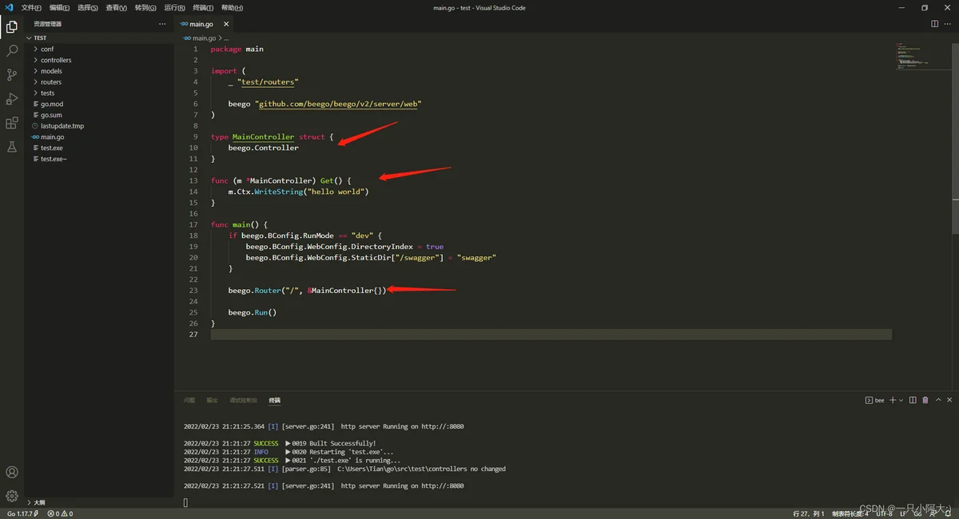
Task: Split the editor right
Action: [x=935, y=24]
